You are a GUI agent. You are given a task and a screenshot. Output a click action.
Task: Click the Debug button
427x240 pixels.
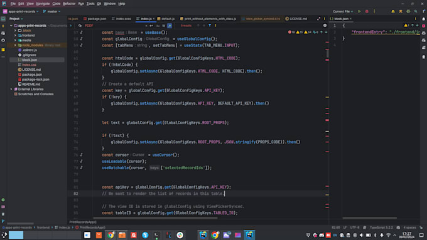pyautogui.click(x=367, y=11)
